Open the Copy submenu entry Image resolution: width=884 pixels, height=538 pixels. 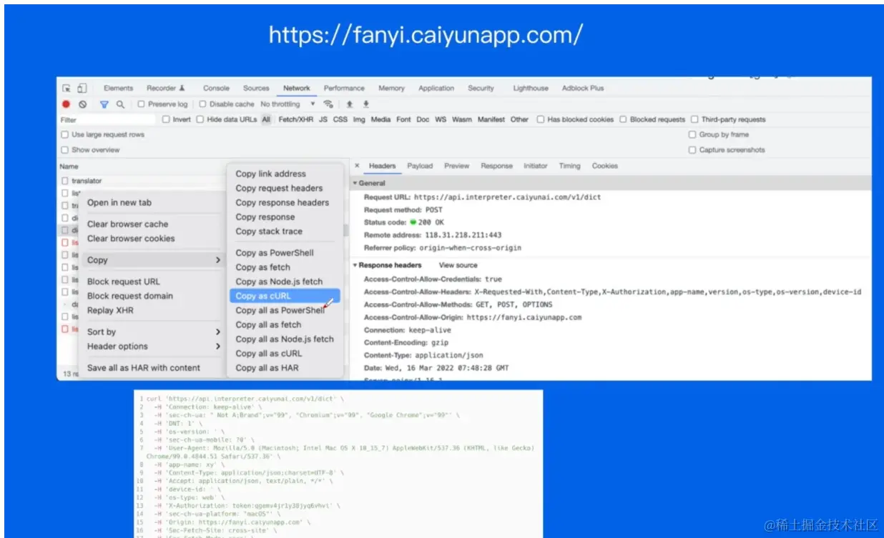point(153,260)
